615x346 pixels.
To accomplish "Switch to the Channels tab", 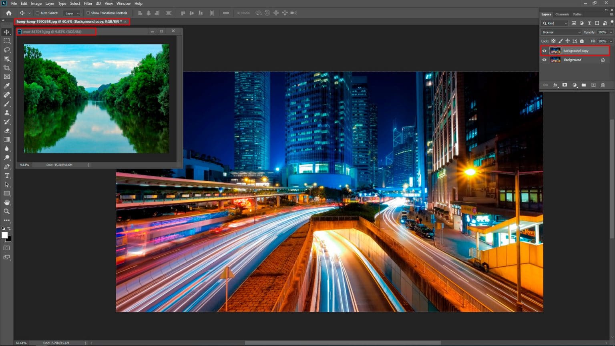I will (x=562, y=14).
